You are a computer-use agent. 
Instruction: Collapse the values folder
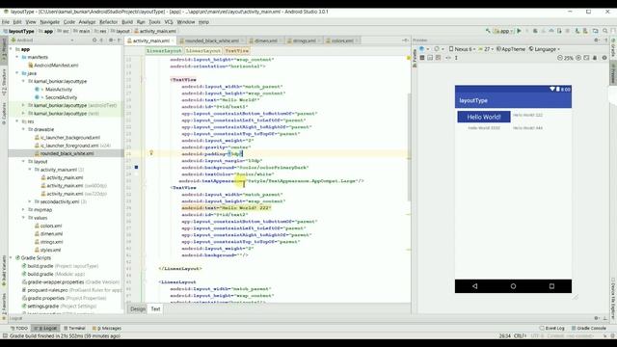click(x=23, y=218)
